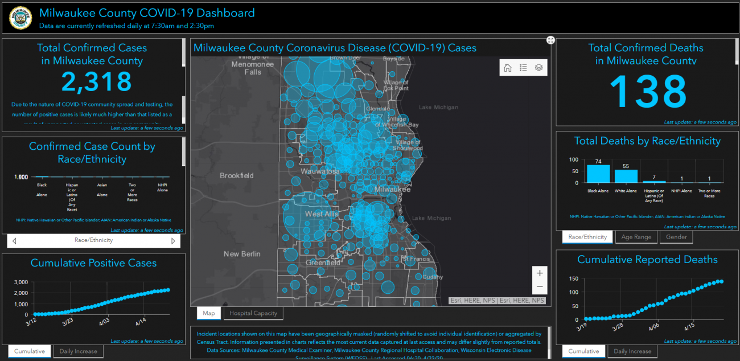Click the Cumulative Reported Deaths chart heading
Screen dimensions: 740x361
647,260
